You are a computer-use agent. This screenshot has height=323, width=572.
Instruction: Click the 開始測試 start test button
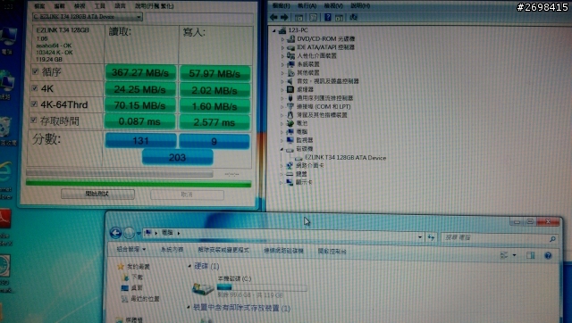tap(97, 195)
